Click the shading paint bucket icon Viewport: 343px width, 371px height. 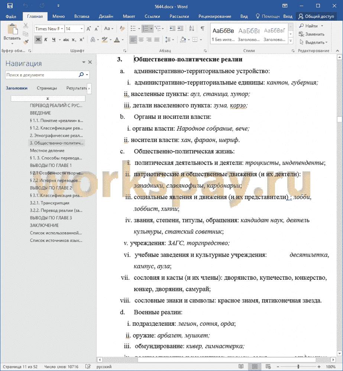tap(183, 40)
